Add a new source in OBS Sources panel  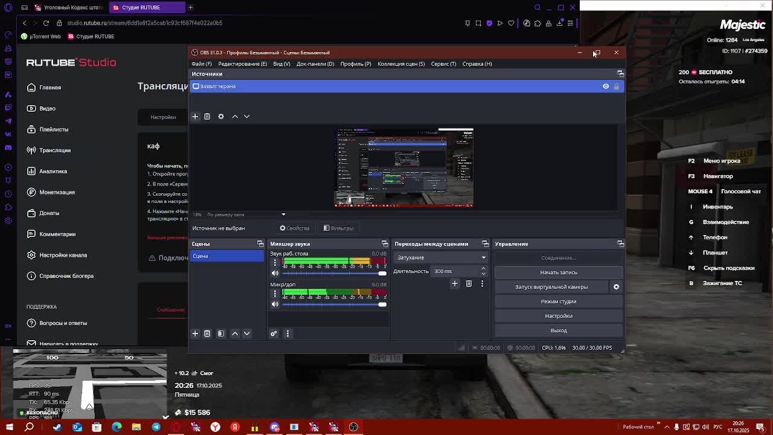(x=195, y=116)
